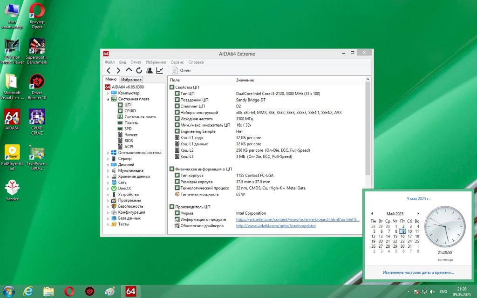Go to previous month in calendar
Viewport: 477px width, 298px height.
(x=372, y=213)
